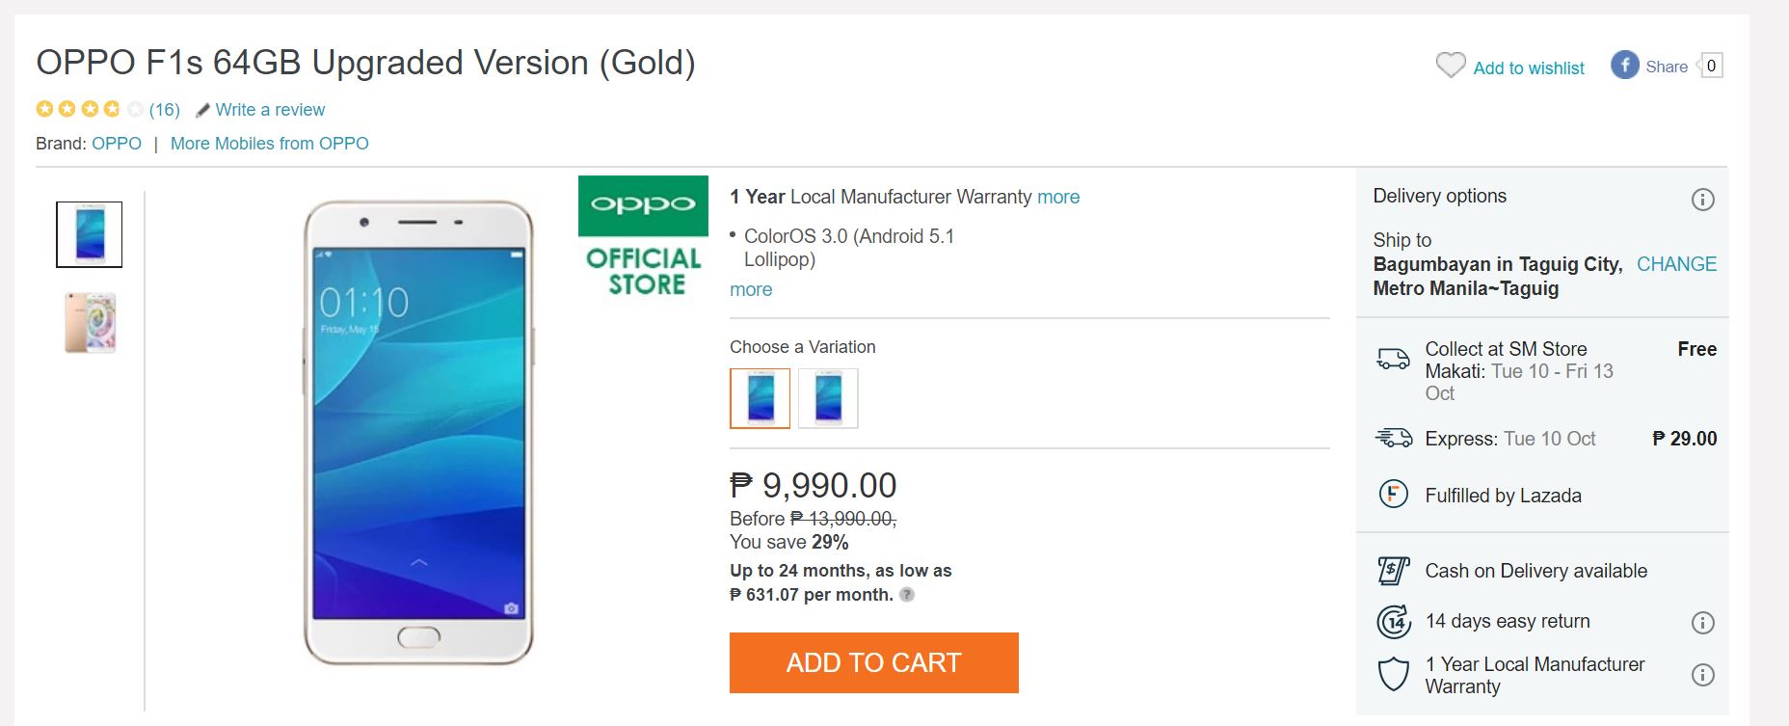The width and height of the screenshot is (1789, 726).
Task: Open the OPPO brand link
Action: tap(117, 144)
